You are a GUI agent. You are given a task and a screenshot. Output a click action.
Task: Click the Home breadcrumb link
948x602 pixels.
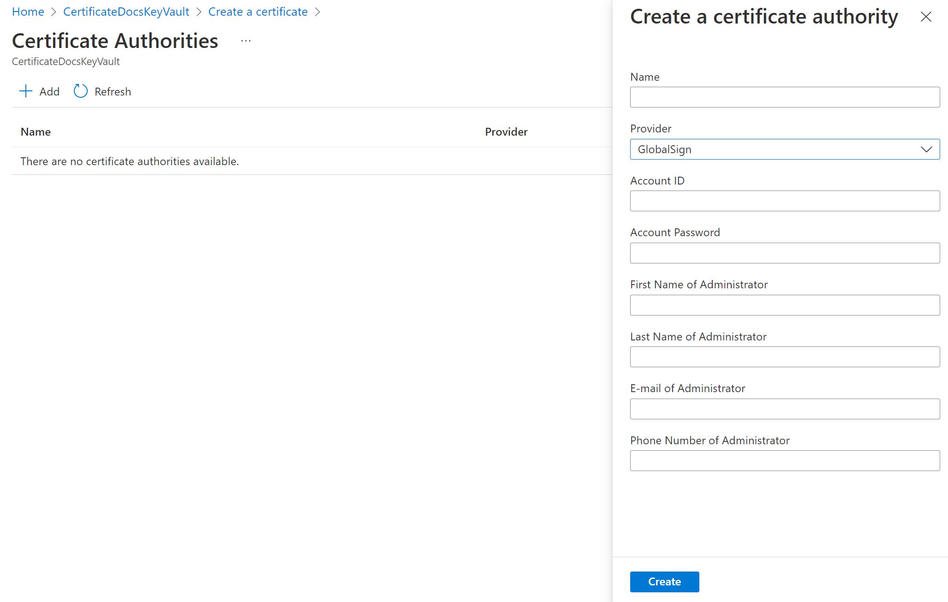(28, 12)
